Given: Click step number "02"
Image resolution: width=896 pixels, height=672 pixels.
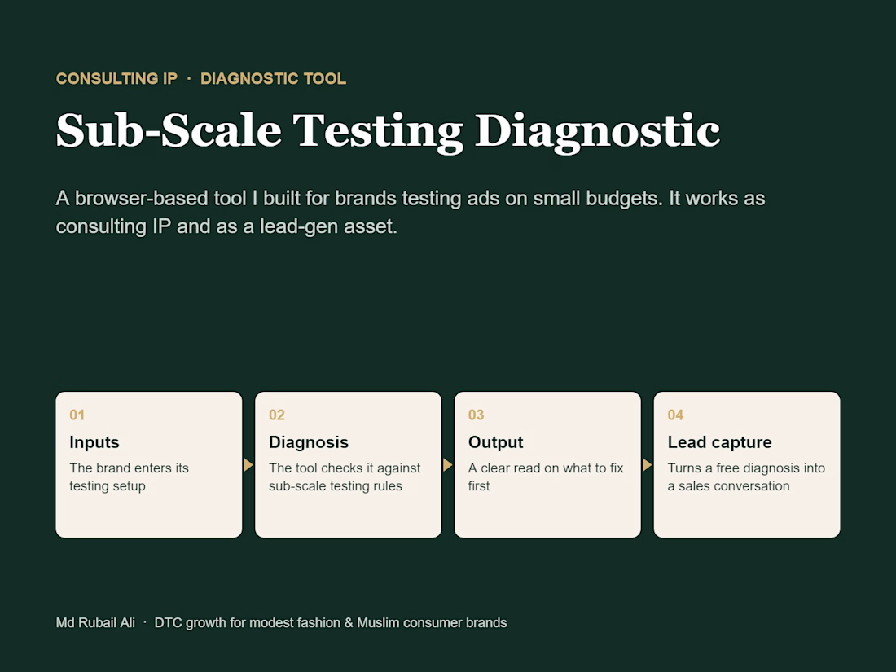Looking at the screenshot, I should tap(277, 415).
